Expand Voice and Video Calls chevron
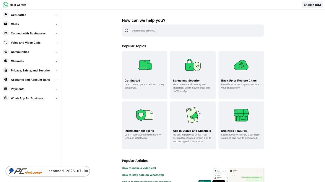Image resolution: width=325 pixels, height=182 pixels. click(x=56, y=43)
